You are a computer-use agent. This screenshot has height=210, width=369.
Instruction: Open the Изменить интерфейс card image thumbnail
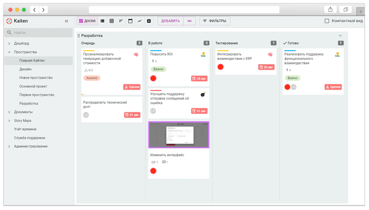[179, 135]
